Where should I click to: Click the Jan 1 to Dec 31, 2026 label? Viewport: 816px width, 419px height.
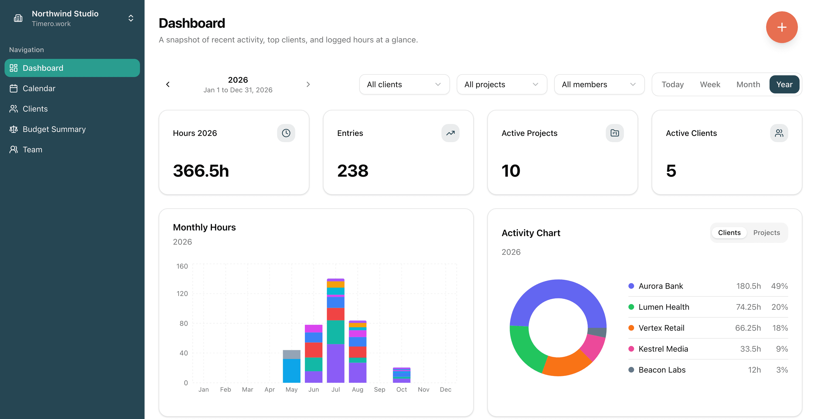[238, 90]
